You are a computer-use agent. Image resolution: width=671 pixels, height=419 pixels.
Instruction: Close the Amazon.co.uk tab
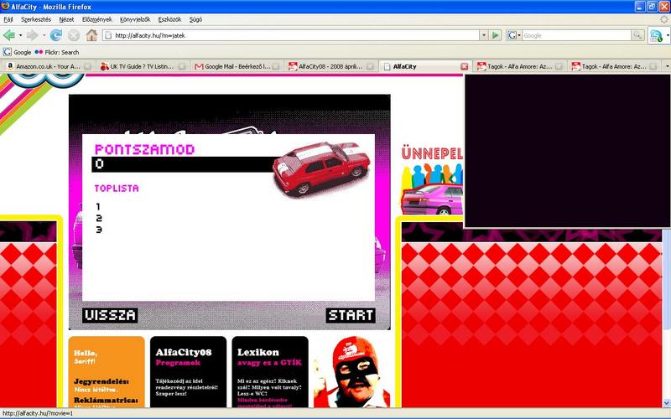[87, 66]
